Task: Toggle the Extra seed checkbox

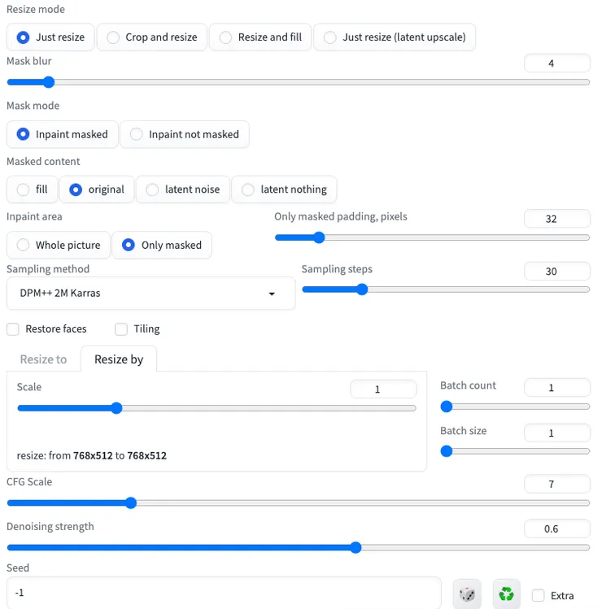Action: coord(538,595)
